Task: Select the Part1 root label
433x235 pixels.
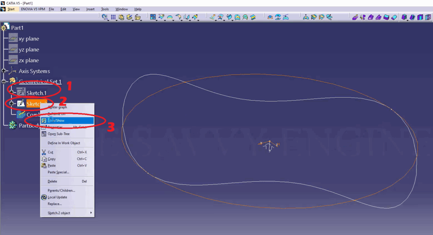Action: coord(17,27)
